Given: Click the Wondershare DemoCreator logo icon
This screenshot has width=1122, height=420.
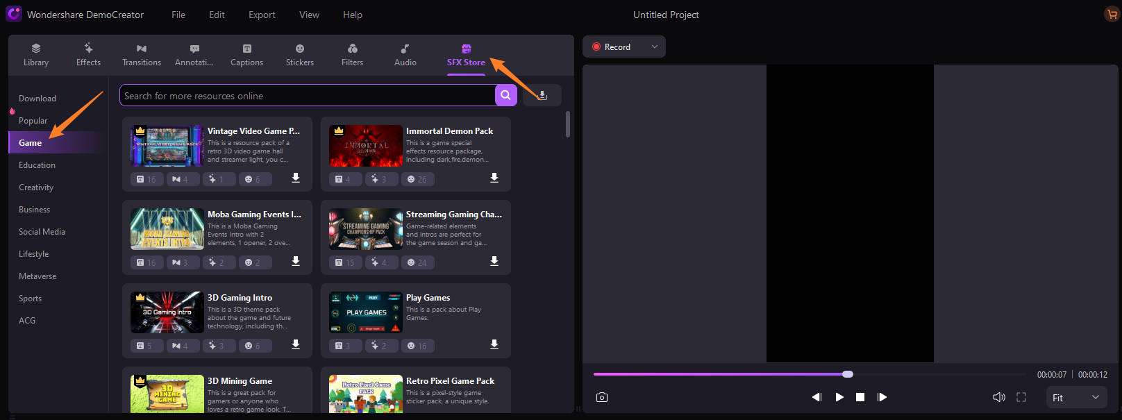Looking at the screenshot, I should pos(14,14).
